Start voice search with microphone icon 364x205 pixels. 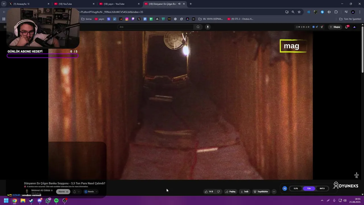208,27
